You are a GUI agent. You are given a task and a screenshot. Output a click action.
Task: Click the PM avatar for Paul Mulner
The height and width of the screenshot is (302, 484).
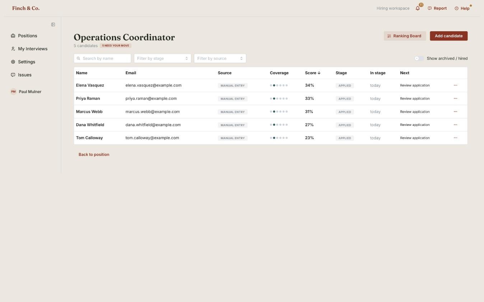[x=13, y=91]
